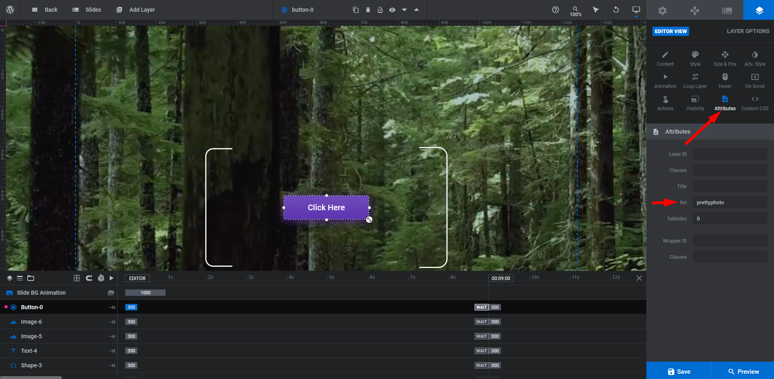Image resolution: width=774 pixels, height=379 pixels.
Task: Open the Slides menu
Action: click(86, 10)
